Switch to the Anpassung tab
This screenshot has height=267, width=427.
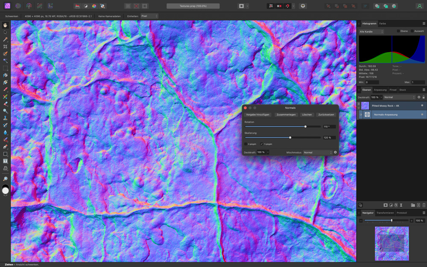coord(380,90)
